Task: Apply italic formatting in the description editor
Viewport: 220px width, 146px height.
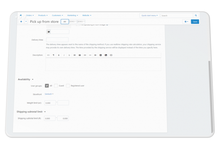Action: point(64,55)
